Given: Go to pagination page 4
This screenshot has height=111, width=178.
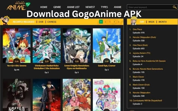Looking at the screenshot, I should point(114,22).
